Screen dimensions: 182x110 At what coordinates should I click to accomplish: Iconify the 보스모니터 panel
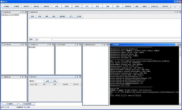click(21, 44)
